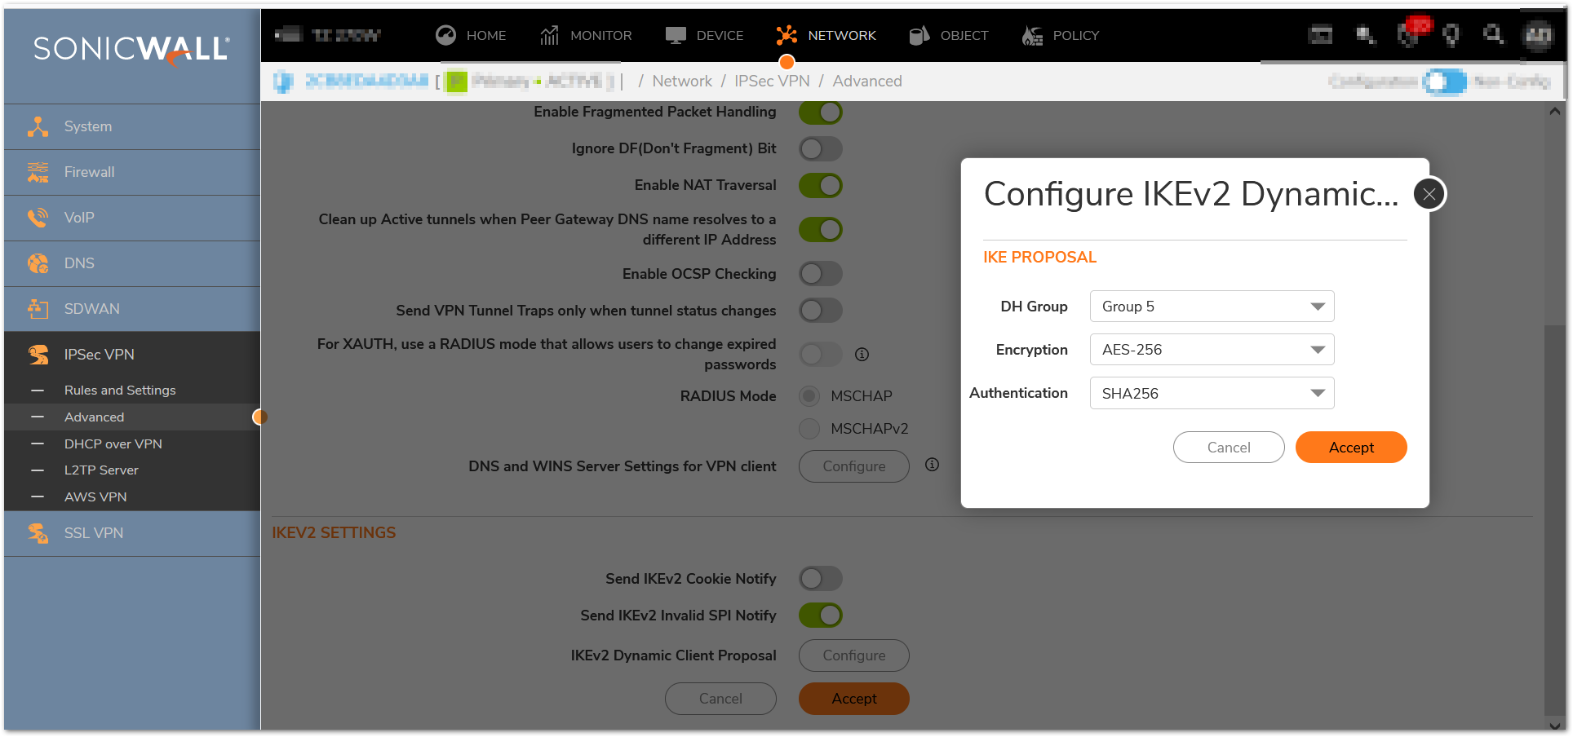Click Cancel at bottom of Advanced page
This screenshot has width=1573, height=737.
720,699
